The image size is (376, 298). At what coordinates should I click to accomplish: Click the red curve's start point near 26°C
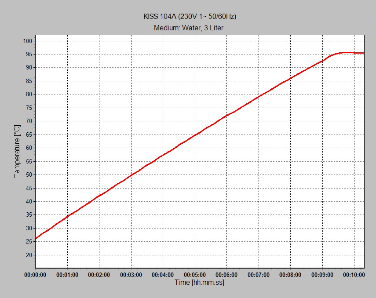(36, 239)
